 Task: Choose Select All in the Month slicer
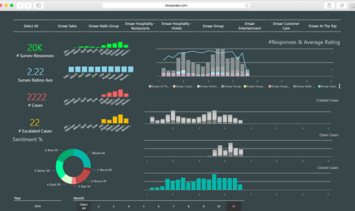point(83,206)
